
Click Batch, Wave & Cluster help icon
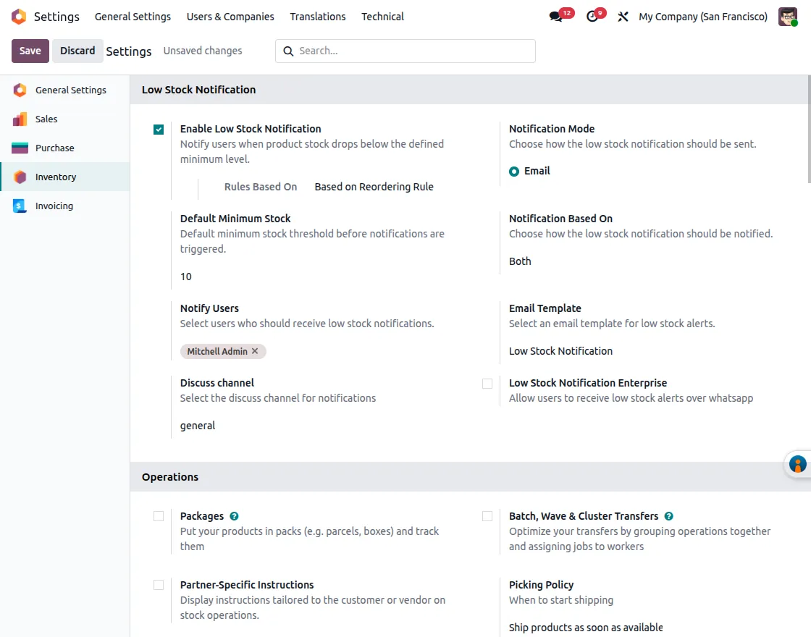668,516
